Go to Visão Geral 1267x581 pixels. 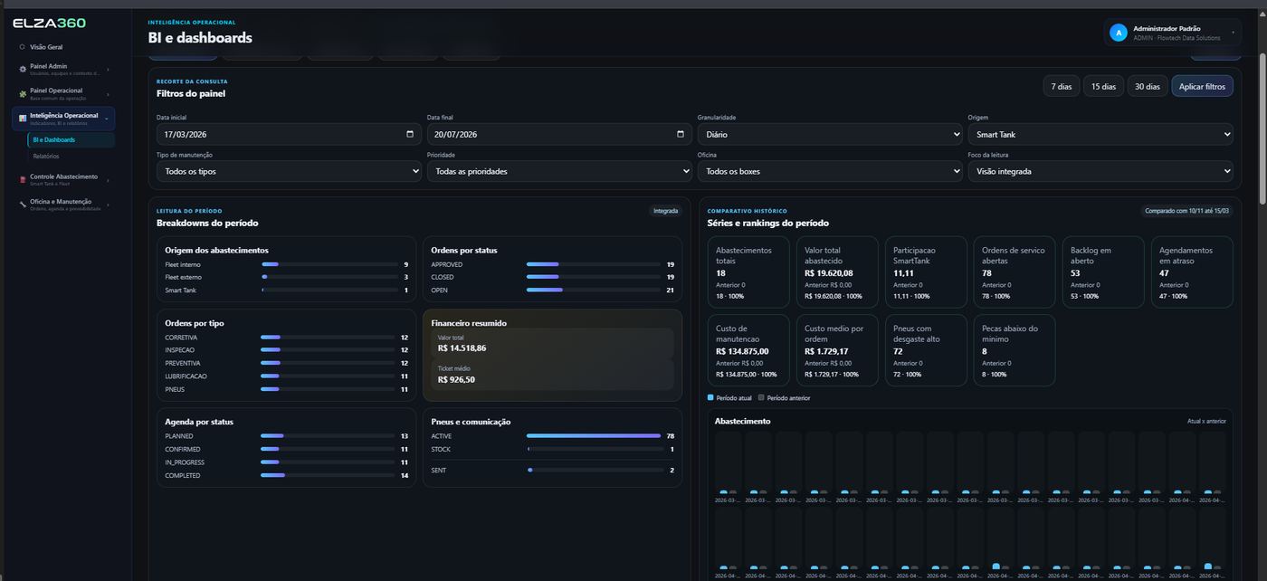[46, 47]
